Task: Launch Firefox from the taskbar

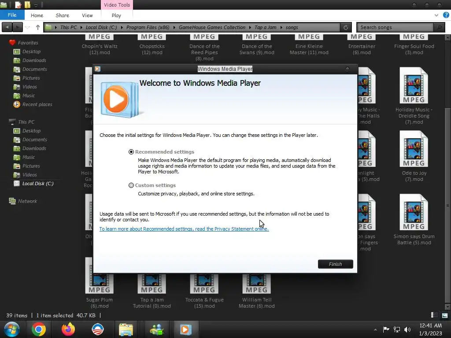Action: pos(68,329)
